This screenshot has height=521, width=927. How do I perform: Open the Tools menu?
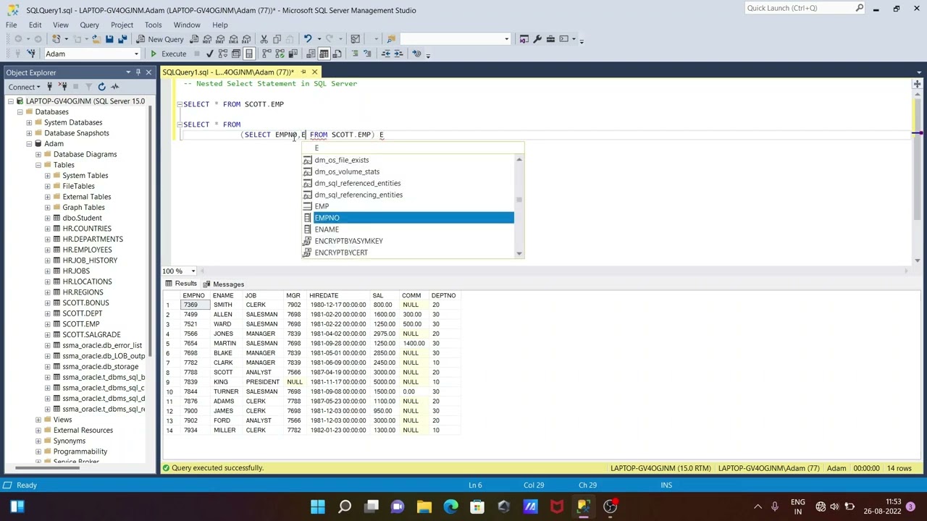point(153,25)
